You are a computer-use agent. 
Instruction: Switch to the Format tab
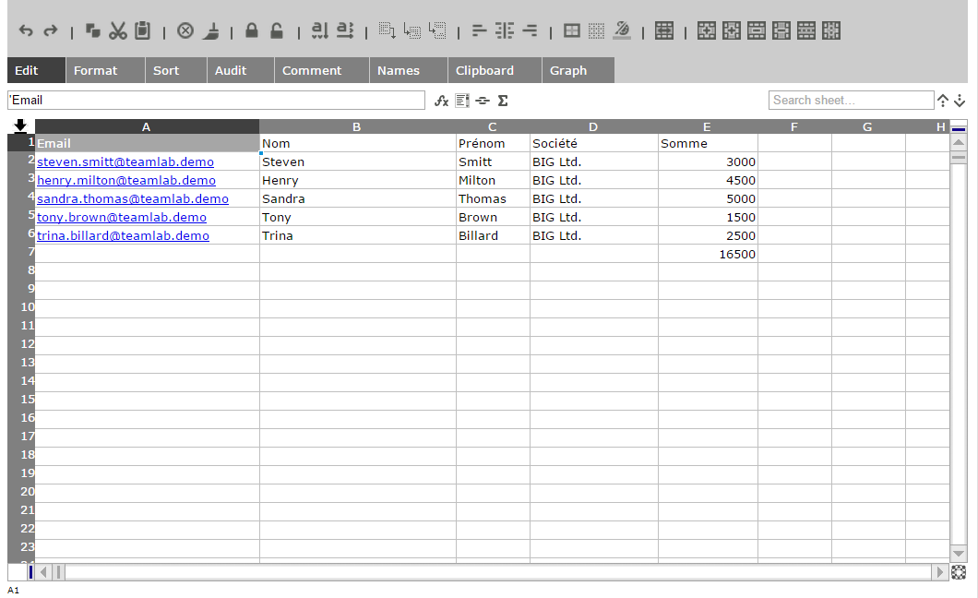(95, 70)
